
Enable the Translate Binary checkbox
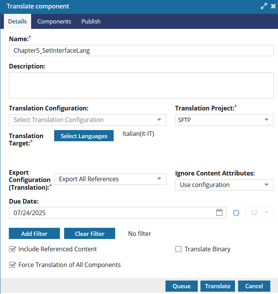coord(178,249)
